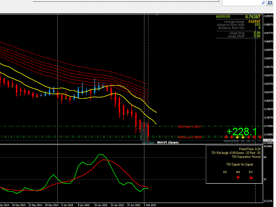This screenshot has height=207, width=276.
Task: Click the 50 level on indicator scale
Action: coord(265,157)
